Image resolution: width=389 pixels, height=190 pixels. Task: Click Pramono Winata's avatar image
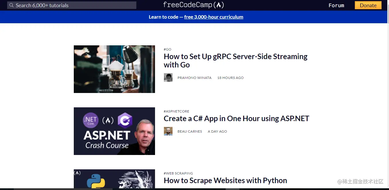[x=168, y=77]
